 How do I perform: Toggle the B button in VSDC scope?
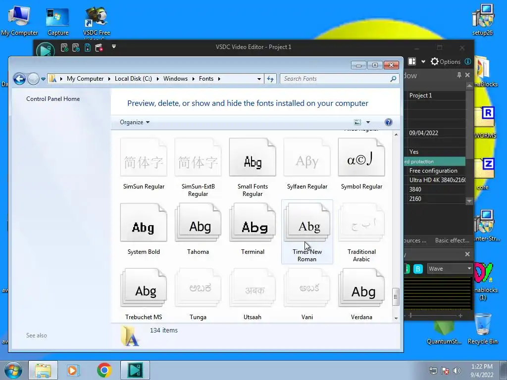click(418, 269)
